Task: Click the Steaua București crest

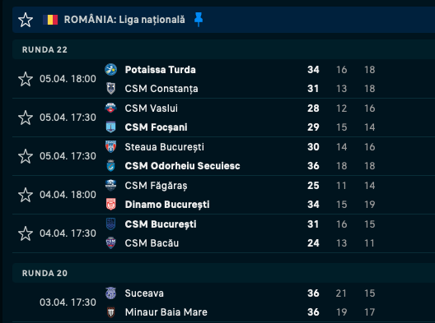Action: (110, 146)
